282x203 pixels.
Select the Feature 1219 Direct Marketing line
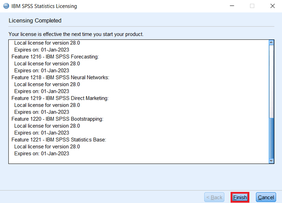coord(60,98)
